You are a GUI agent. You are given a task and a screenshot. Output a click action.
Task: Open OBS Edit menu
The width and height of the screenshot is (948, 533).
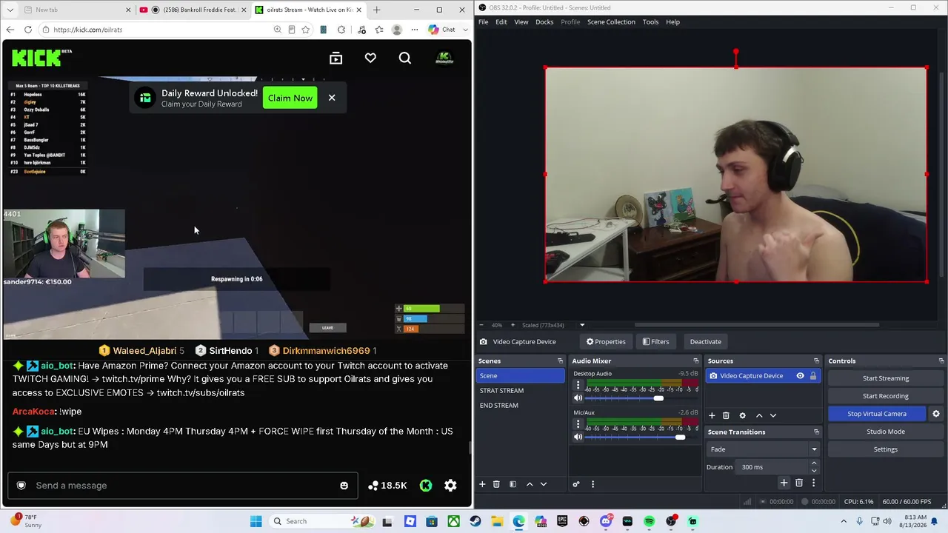(501, 22)
